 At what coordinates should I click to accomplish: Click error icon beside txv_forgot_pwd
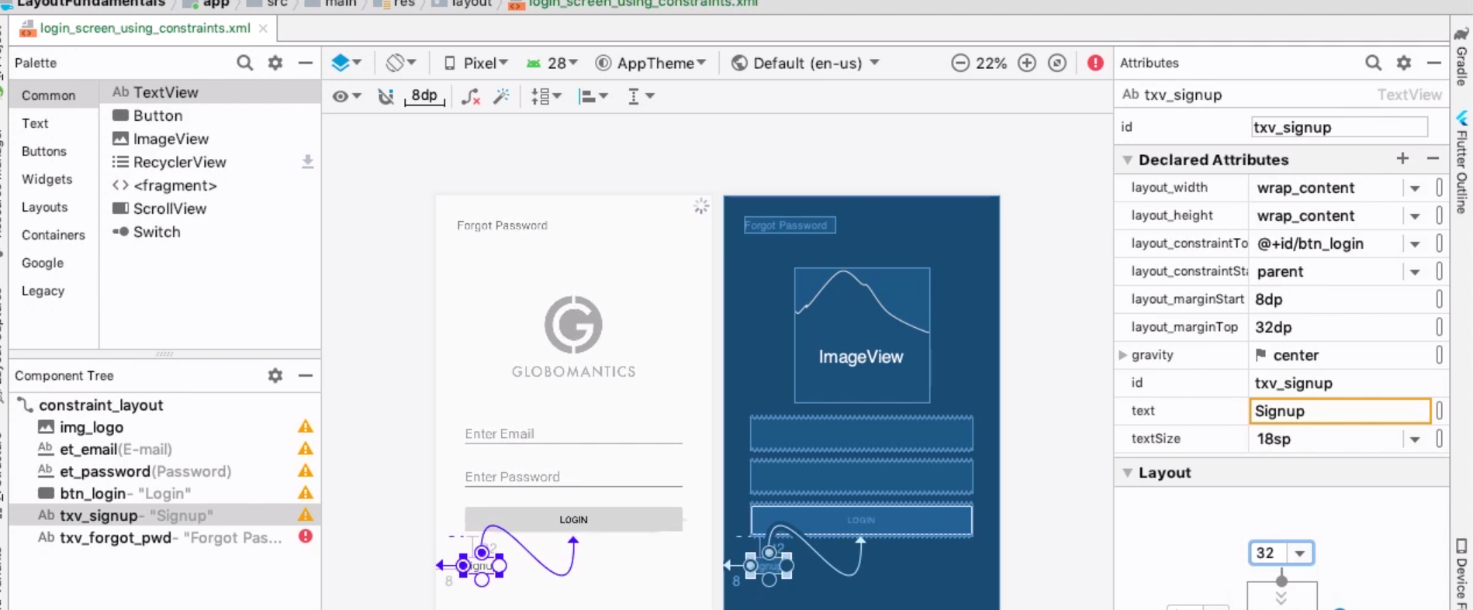click(x=306, y=536)
